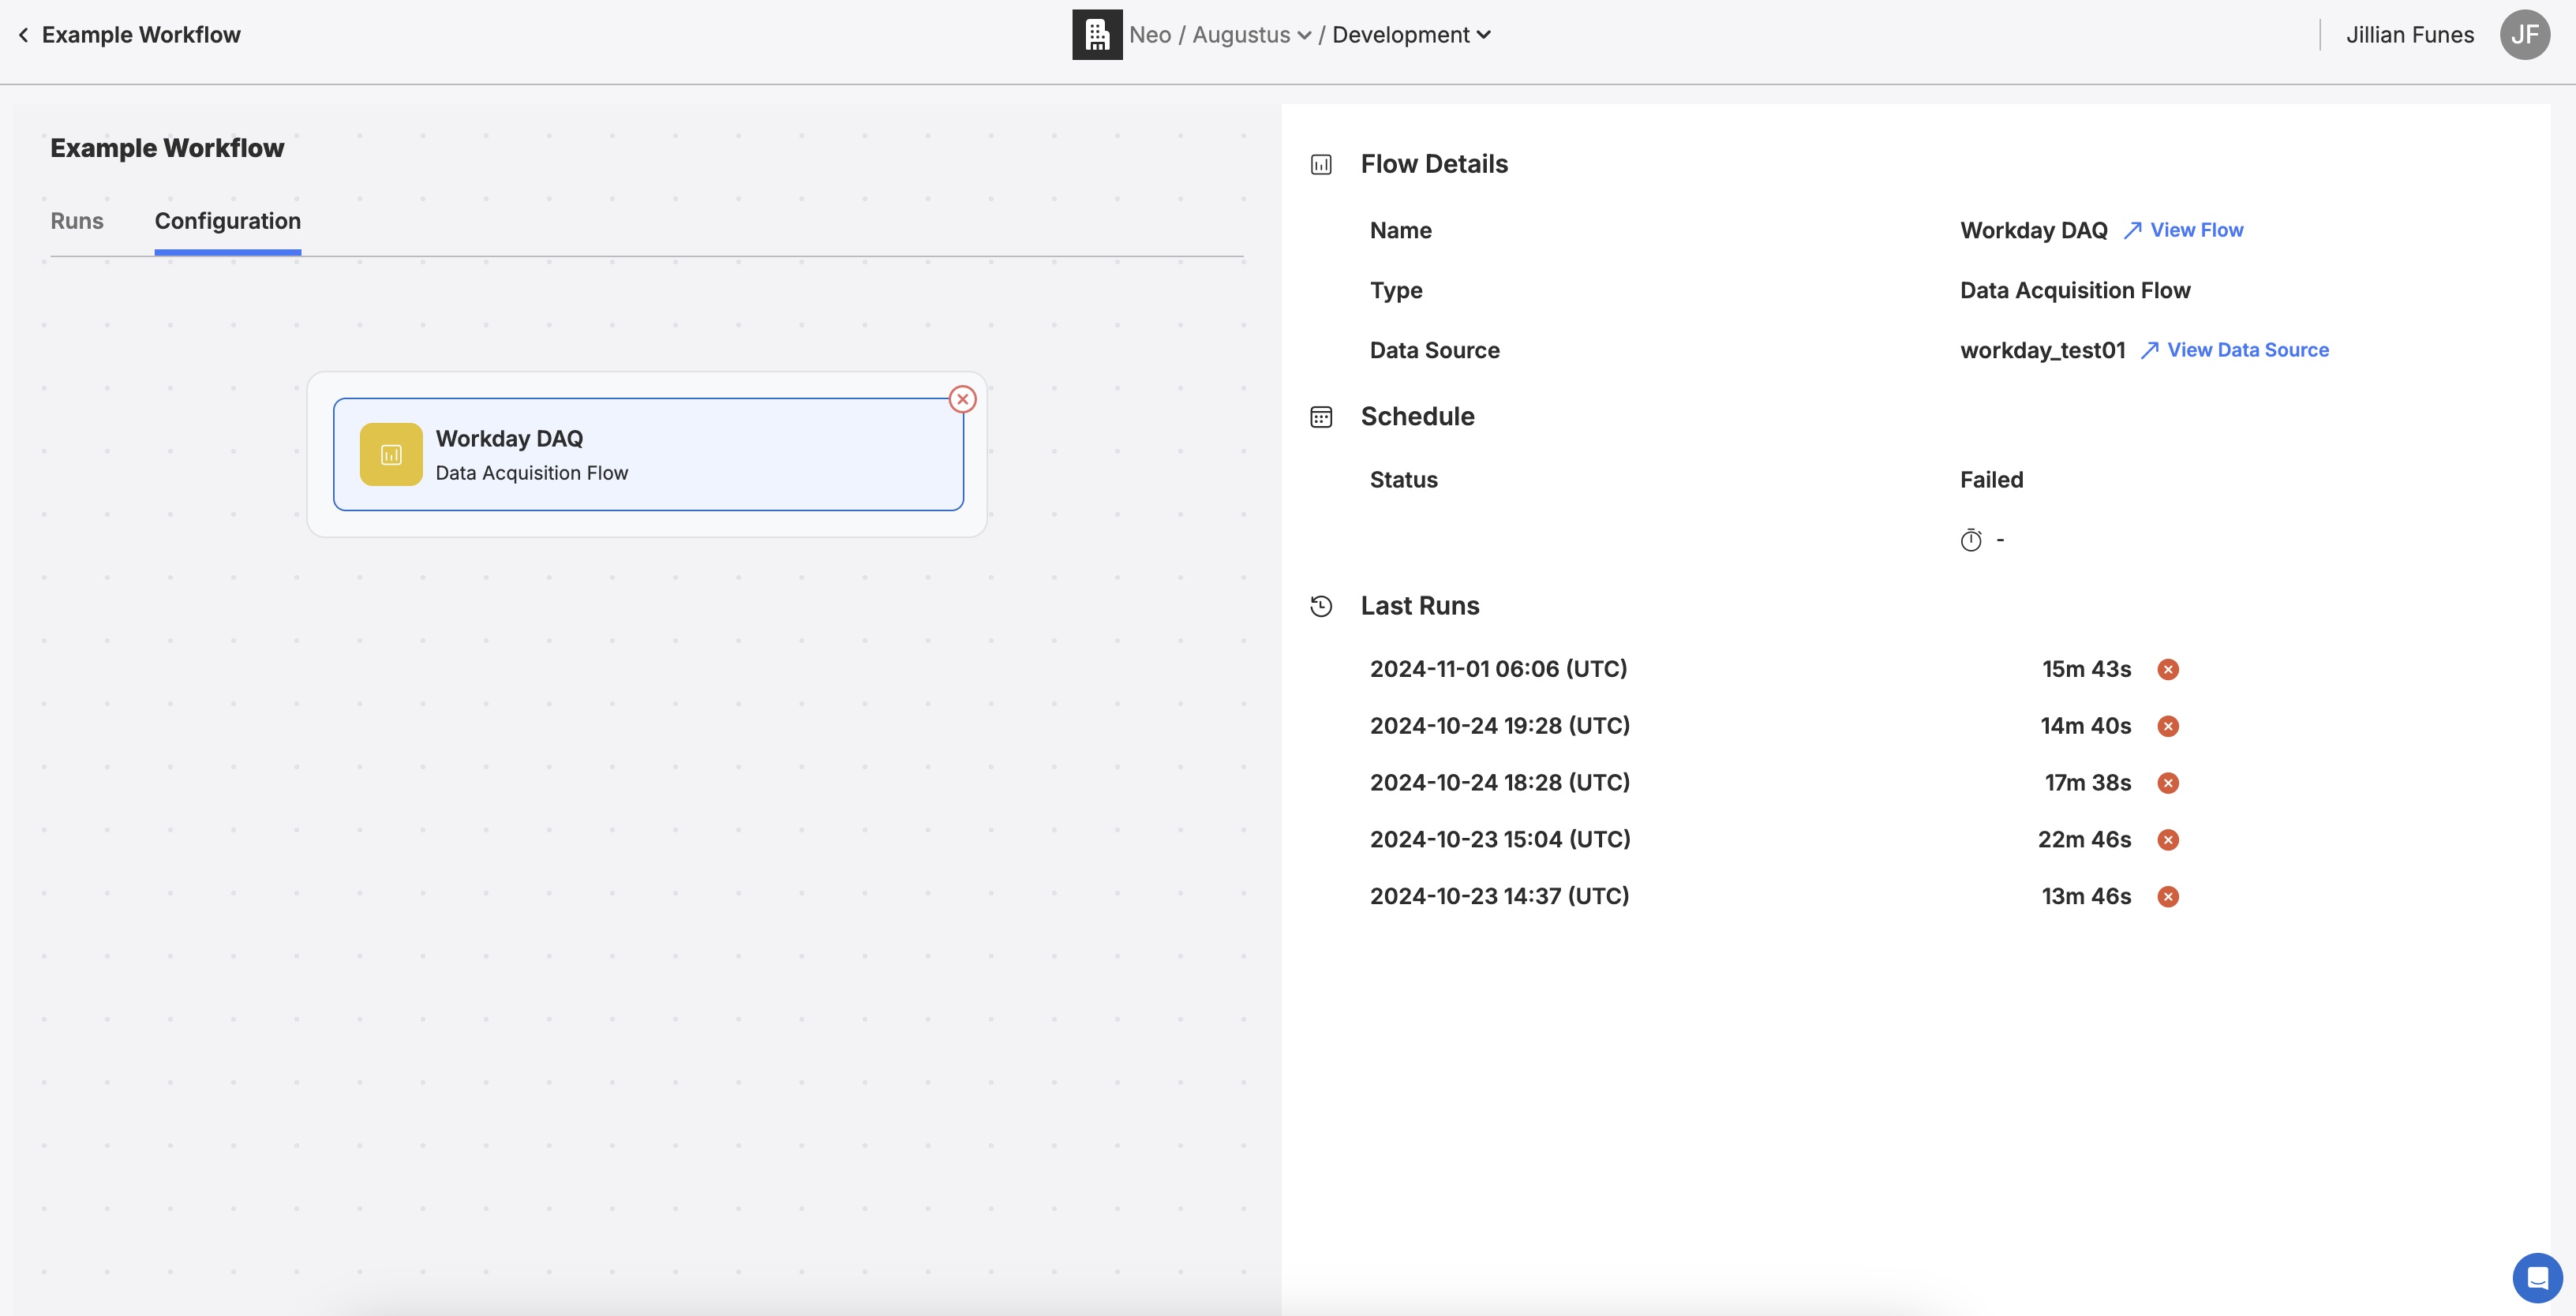Open the View Data Source link
Screen dimensions: 2576x1316
[2234, 350]
